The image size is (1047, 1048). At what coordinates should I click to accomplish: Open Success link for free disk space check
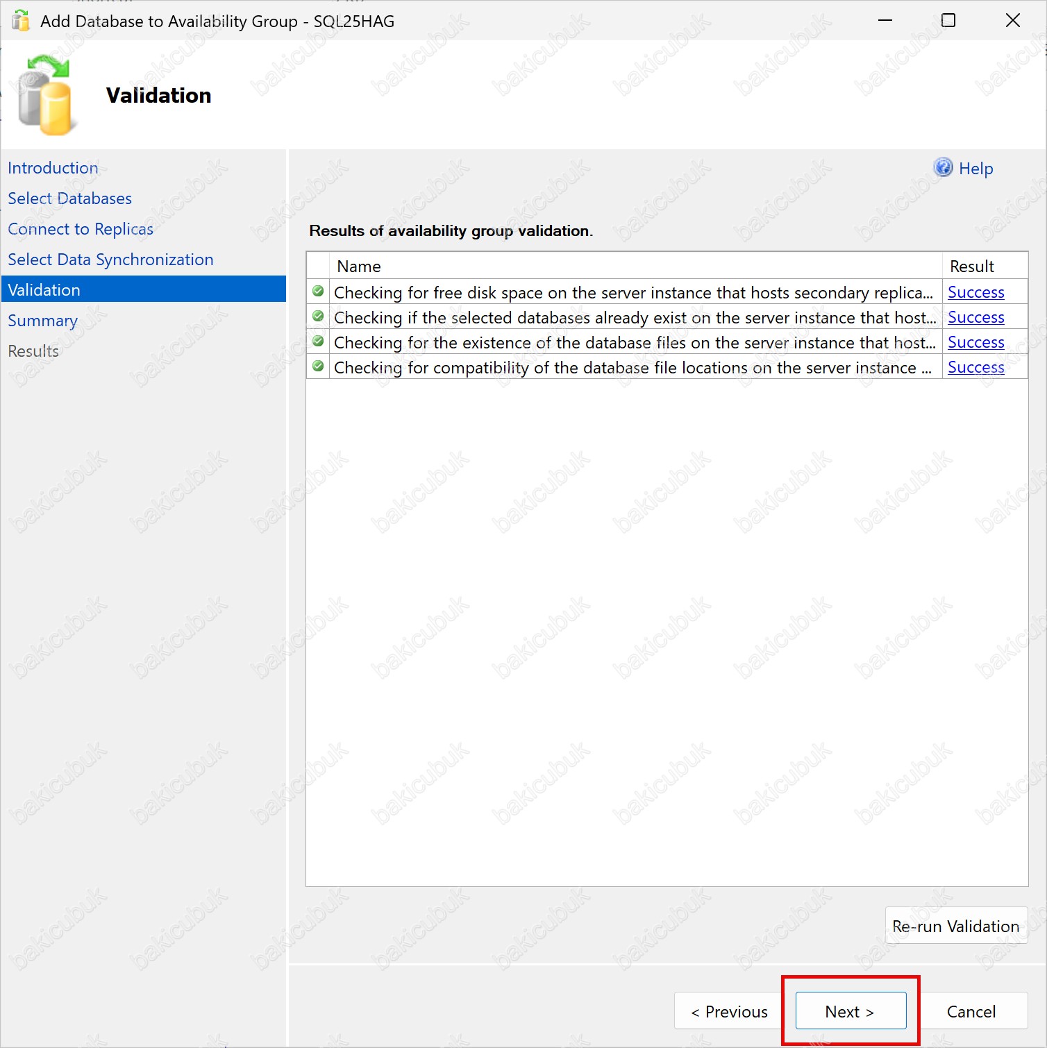click(975, 292)
